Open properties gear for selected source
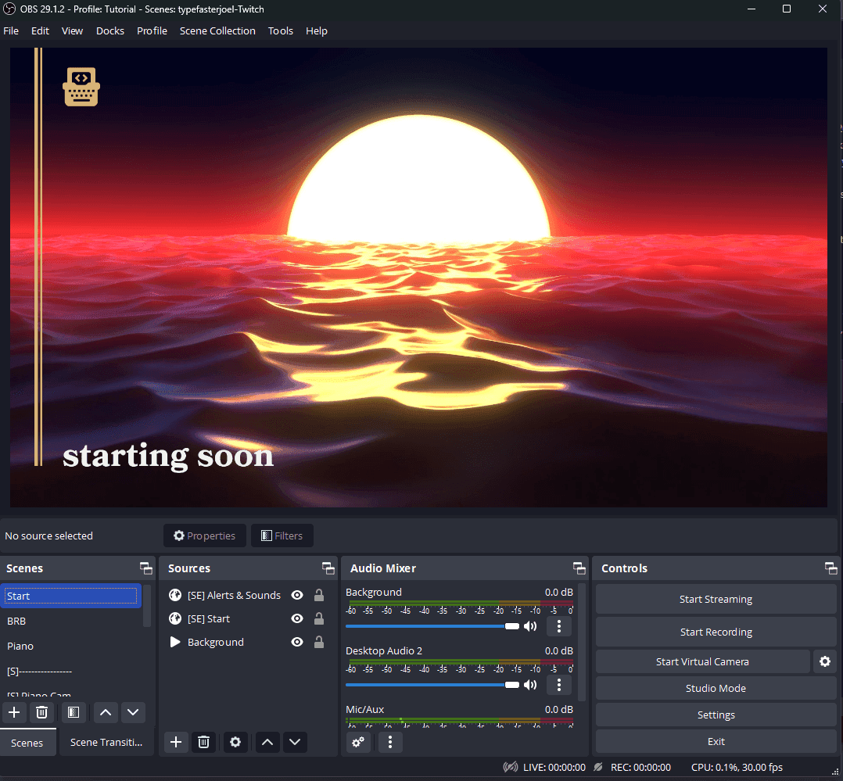Viewport: 843px width, 781px height. coord(235,742)
